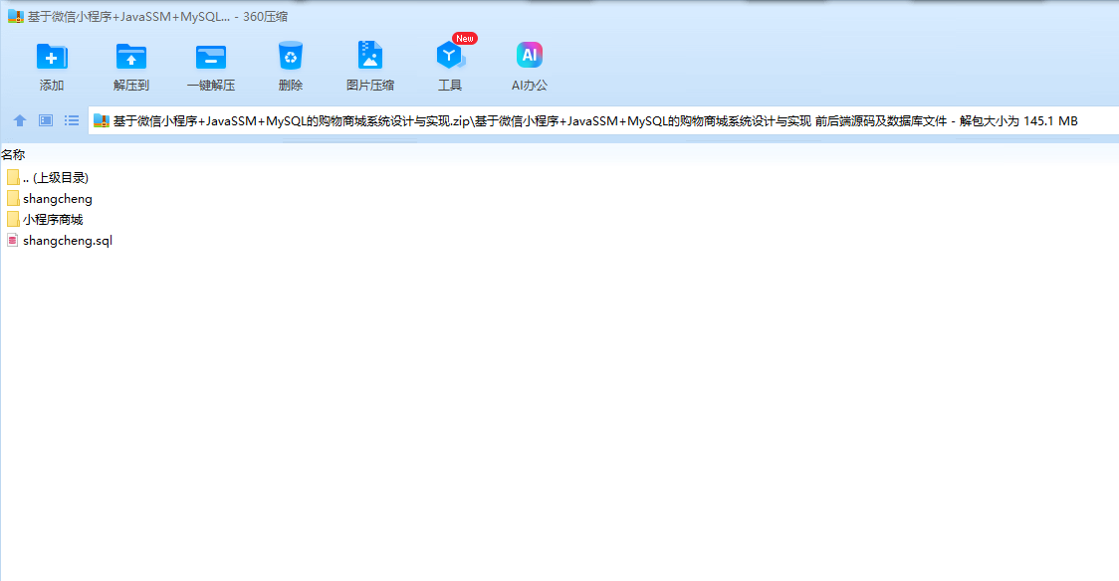Image resolution: width=1119 pixels, height=581 pixels.
Task: Click the 删除 (Delete) recycle bin icon
Action: click(291, 56)
